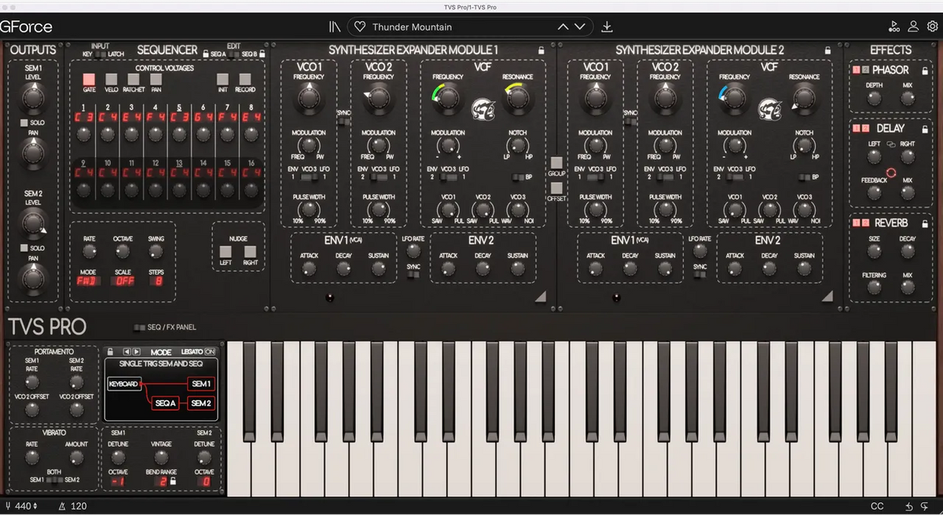Select next preset with the down arrow
943x515 pixels.
[x=580, y=27]
